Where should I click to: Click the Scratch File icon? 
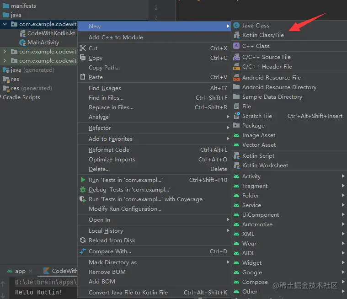pyautogui.click(x=236, y=116)
